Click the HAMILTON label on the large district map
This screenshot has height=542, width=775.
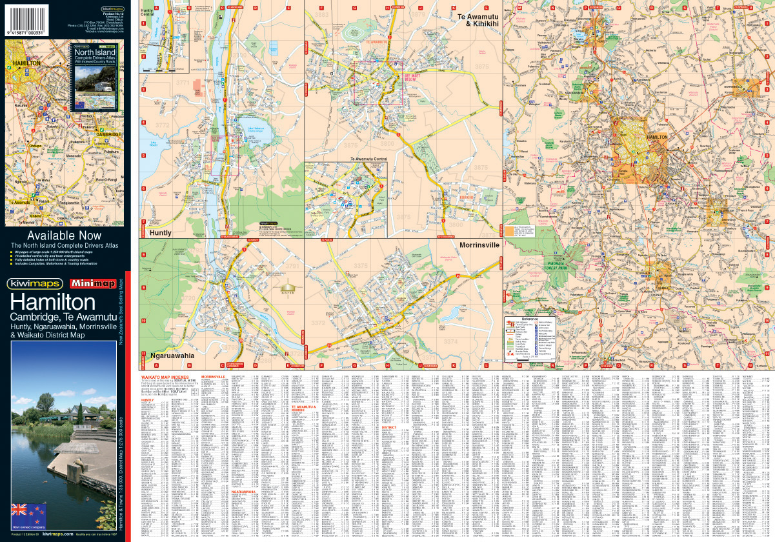[656, 137]
